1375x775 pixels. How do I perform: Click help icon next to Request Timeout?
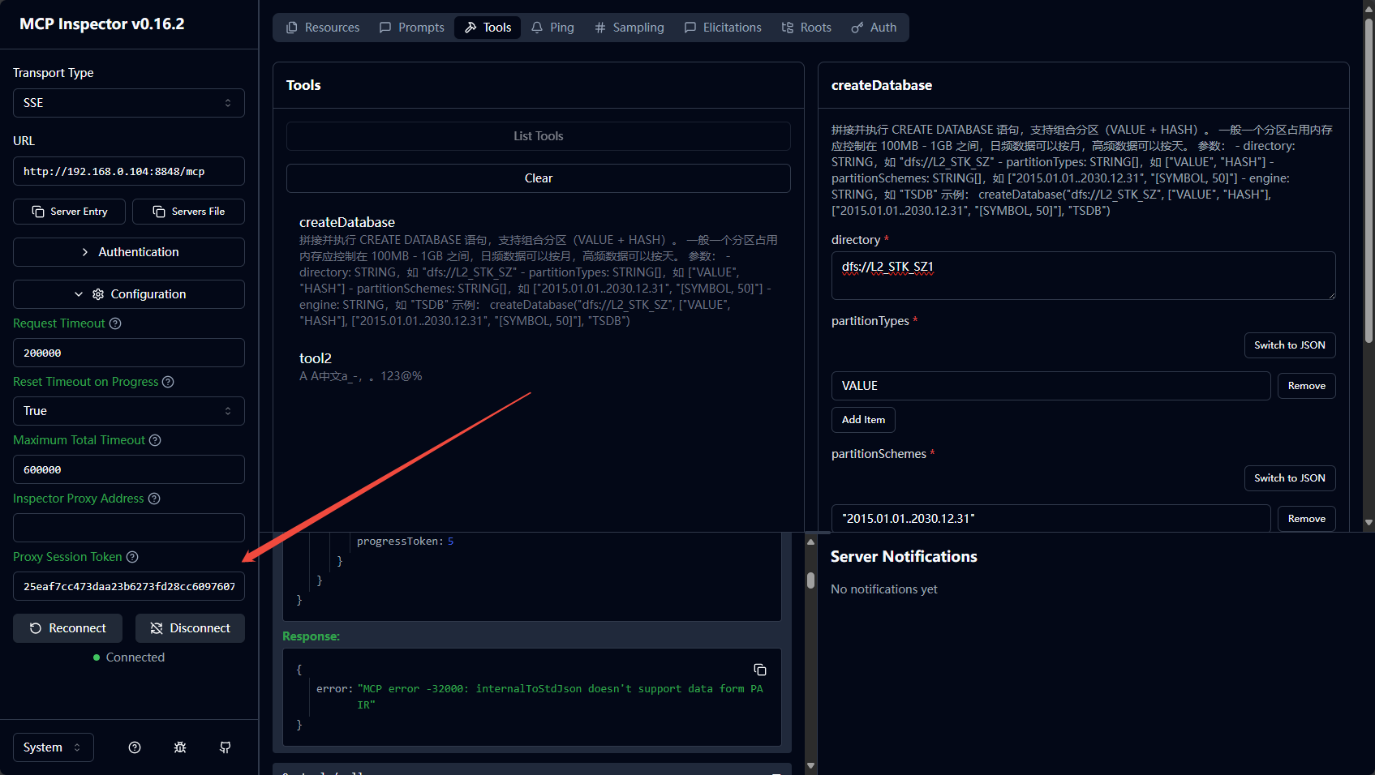coord(115,323)
